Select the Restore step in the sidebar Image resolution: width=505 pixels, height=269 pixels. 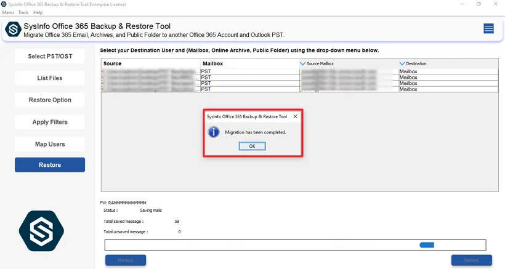click(x=50, y=165)
